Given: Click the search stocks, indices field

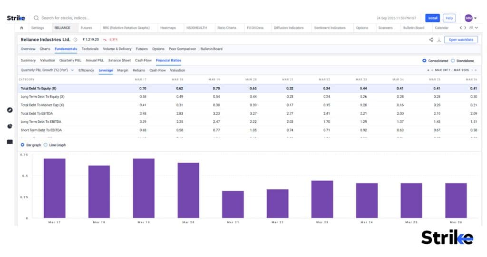Looking at the screenshot, I should click(65, 18).
